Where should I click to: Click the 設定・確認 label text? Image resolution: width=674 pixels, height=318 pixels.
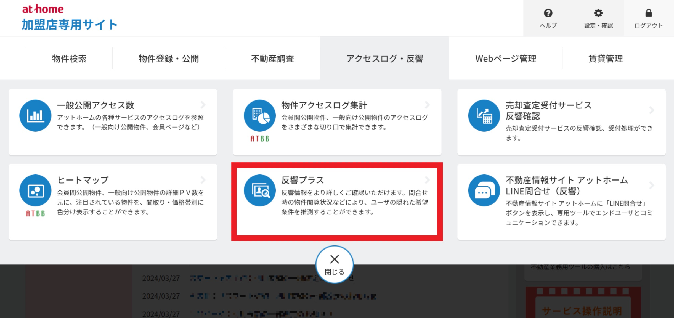tap(598, 25)
